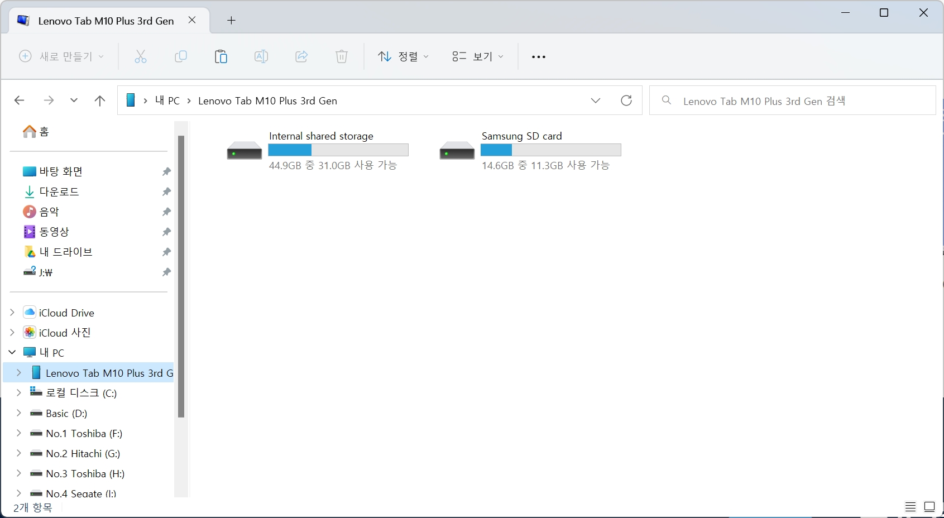Click the Samsung SD card label

click(x=522, y=136)
